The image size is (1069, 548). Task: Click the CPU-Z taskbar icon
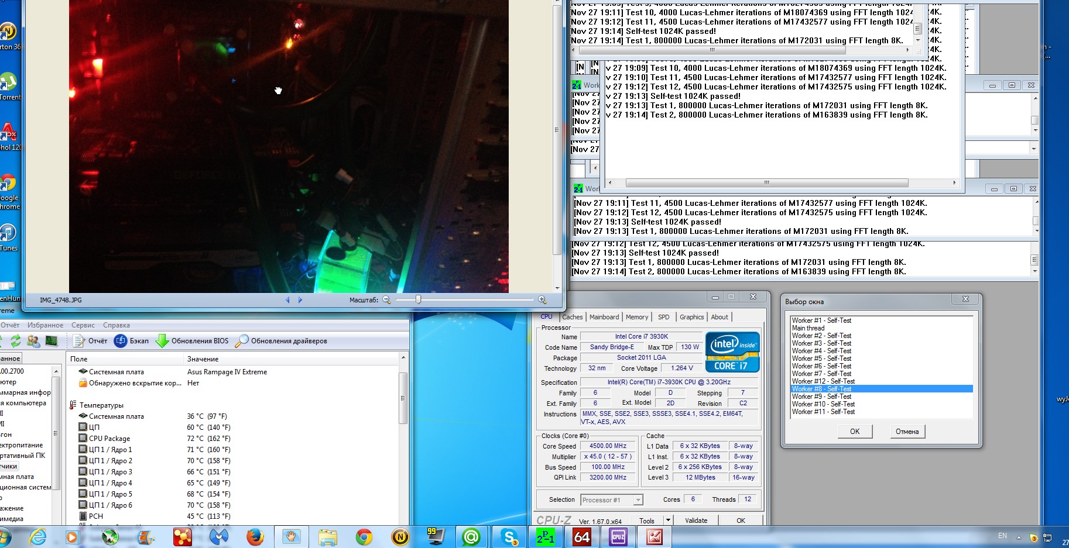(x=618, y=536)
